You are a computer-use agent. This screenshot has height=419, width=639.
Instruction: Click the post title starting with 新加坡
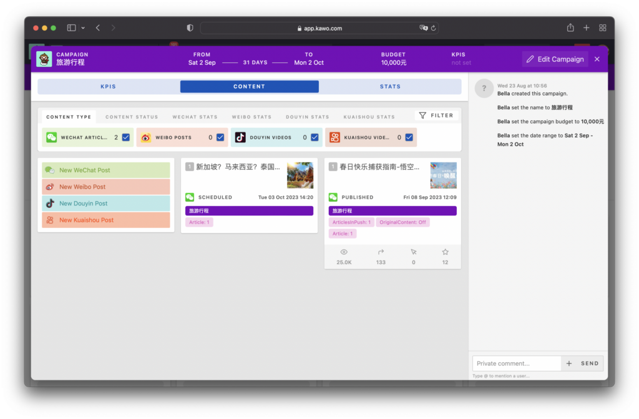coord(238,167)
